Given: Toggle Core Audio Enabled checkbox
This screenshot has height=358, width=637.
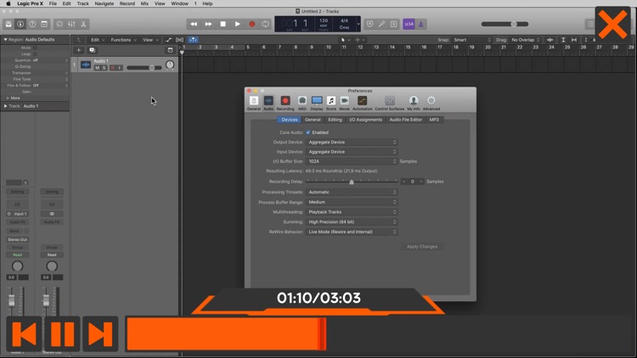Looking at the screenshot, I should point(308,132).
